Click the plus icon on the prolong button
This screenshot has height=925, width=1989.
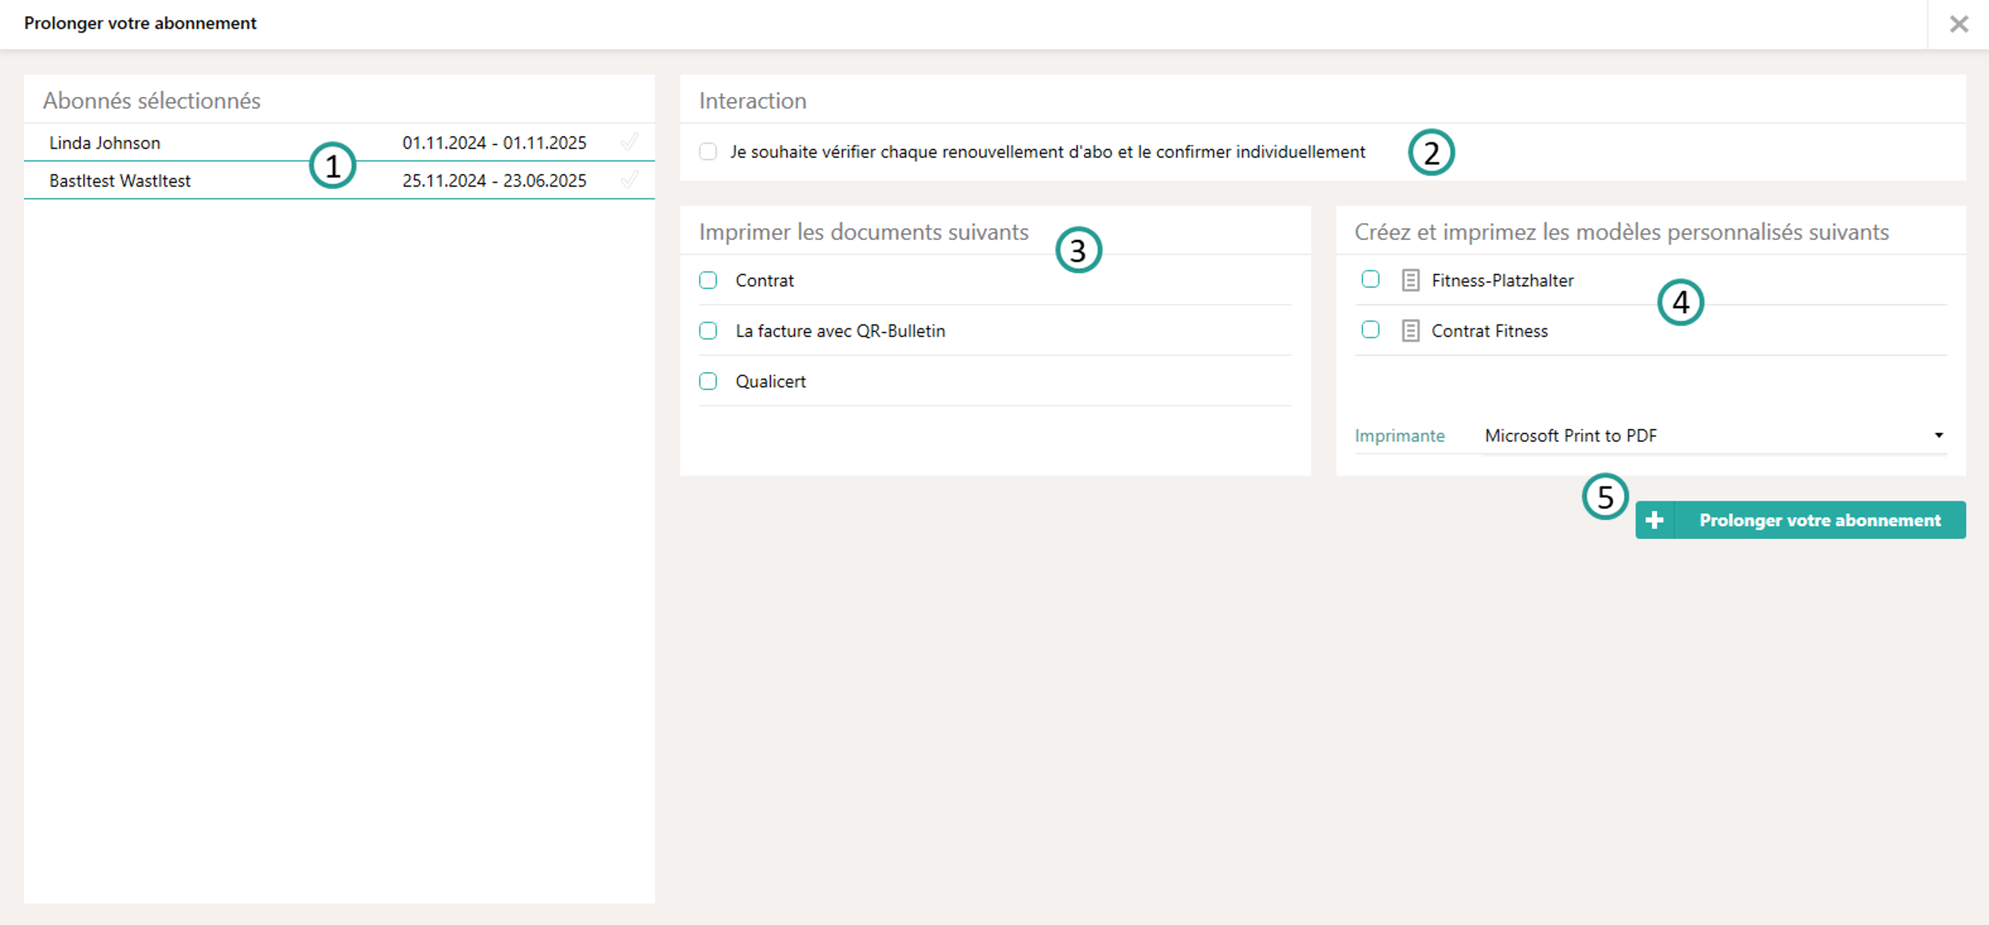click(1654, 520)
